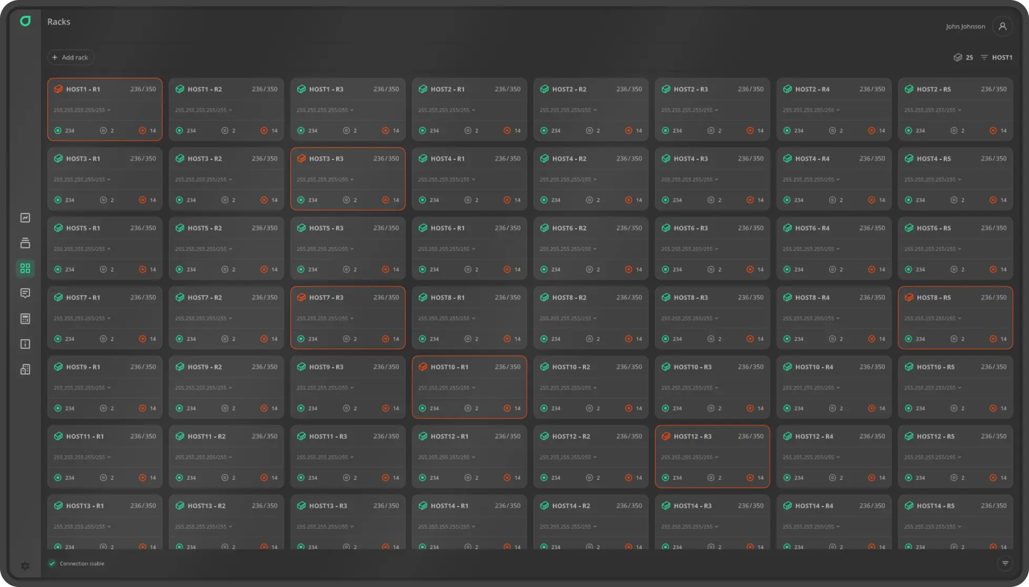
Task: Select the racks grid sidebar icon
Action: point(25,268)
